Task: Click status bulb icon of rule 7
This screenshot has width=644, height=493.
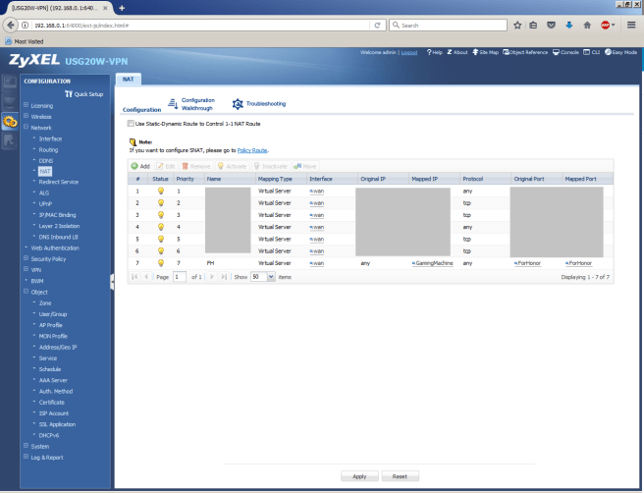Action: coord(160,263)
